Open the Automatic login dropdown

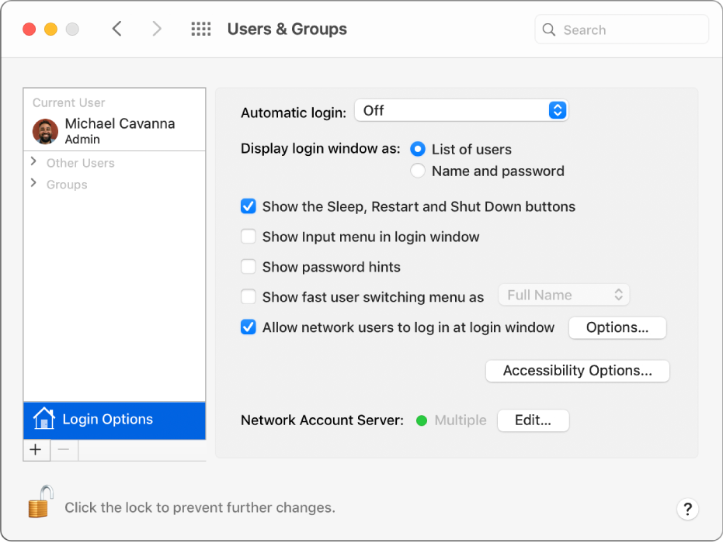tap(461, 110)
